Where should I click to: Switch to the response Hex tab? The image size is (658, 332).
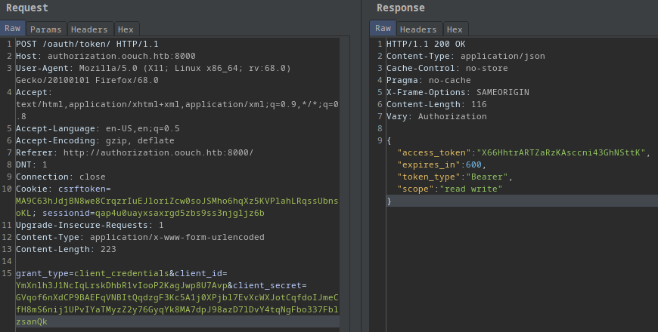[x=454, y=29]
